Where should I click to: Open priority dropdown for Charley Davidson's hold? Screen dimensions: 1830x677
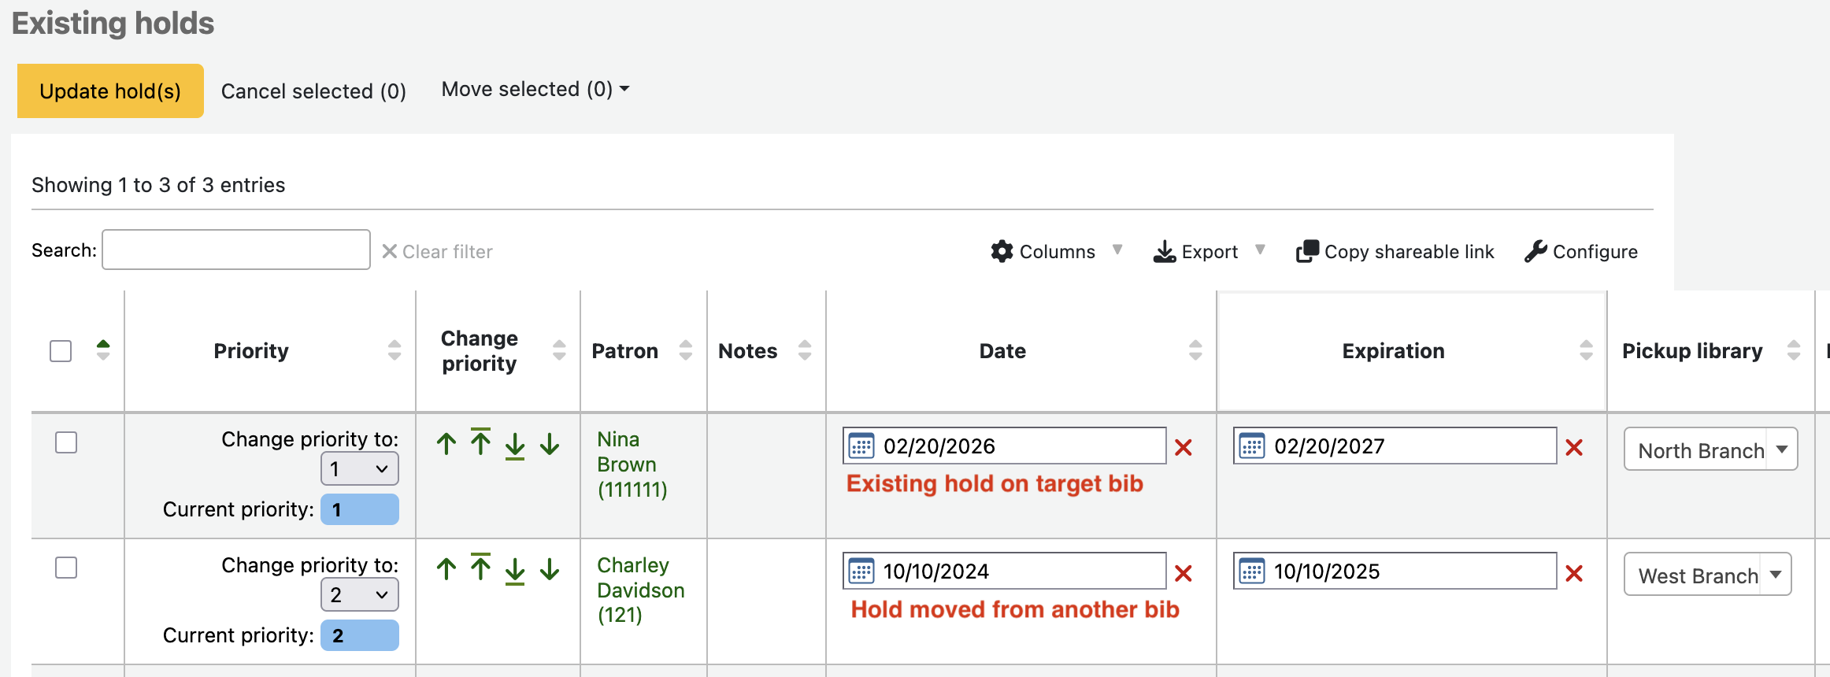pos(359,595)
